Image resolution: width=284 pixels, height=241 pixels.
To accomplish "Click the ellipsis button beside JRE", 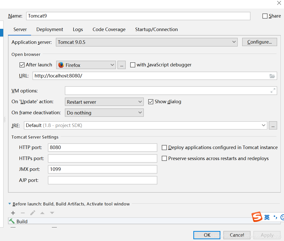I will tap(273, 126).
